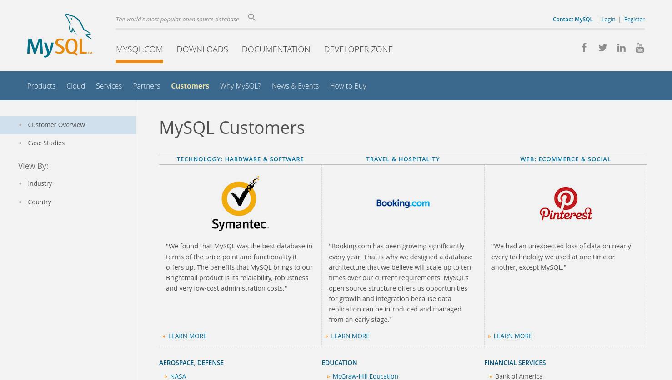Viewport: 672px width, 380px height.
Task: View customers by Industry
Action: click(40, 183)
